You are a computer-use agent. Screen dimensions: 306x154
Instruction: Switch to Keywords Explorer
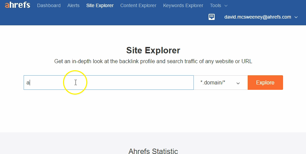pyautogui.click(x=183, y=5)
